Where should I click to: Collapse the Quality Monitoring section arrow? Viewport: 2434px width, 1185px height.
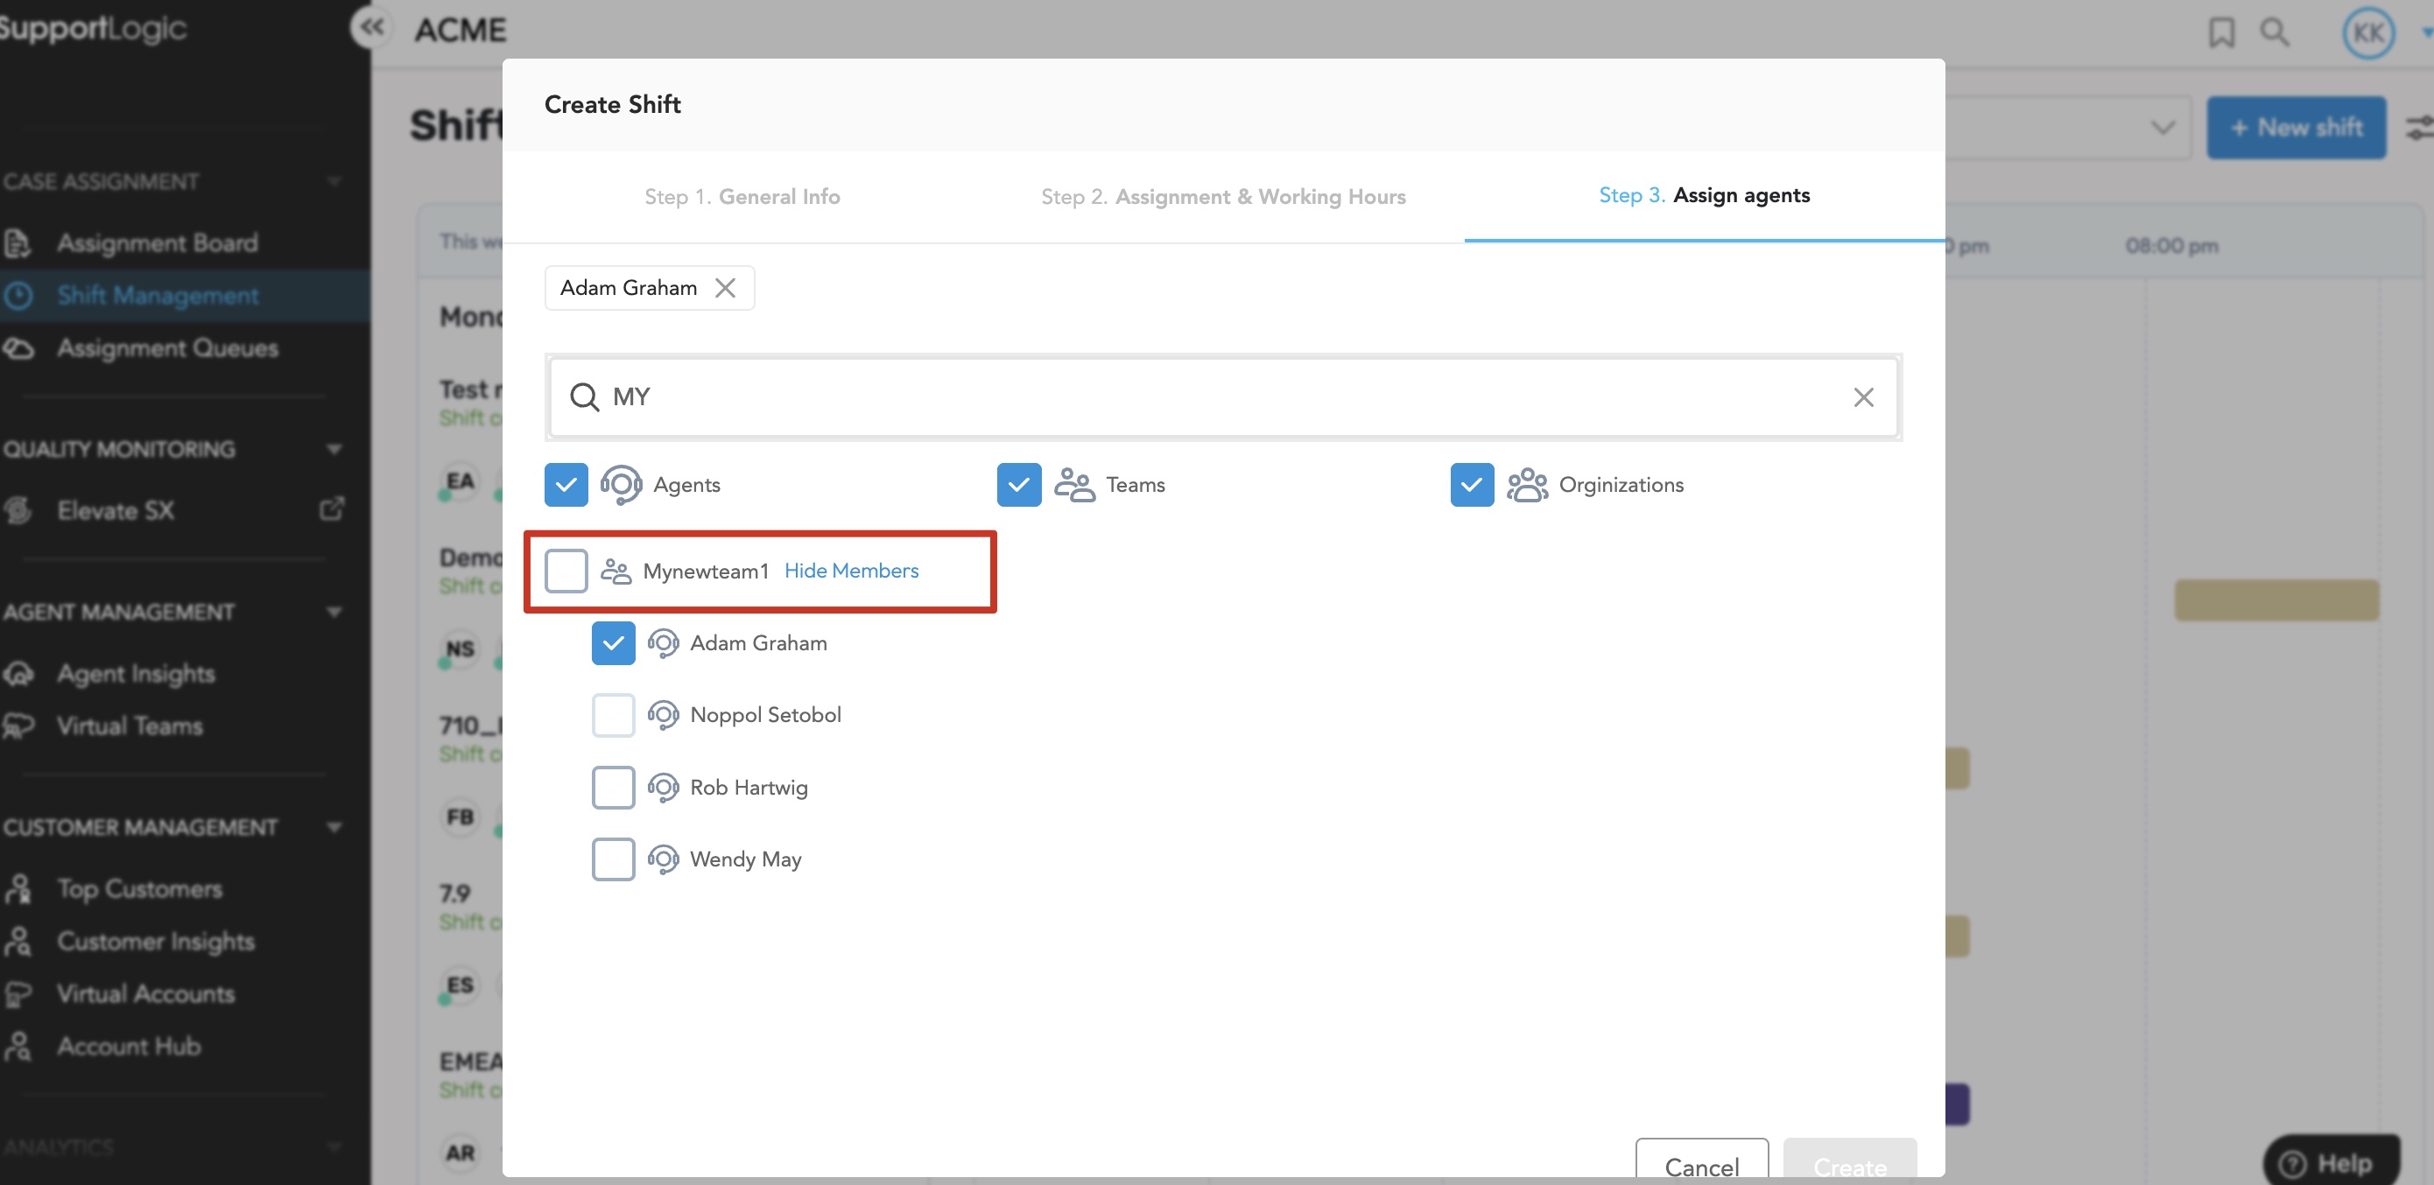point(334,450)
